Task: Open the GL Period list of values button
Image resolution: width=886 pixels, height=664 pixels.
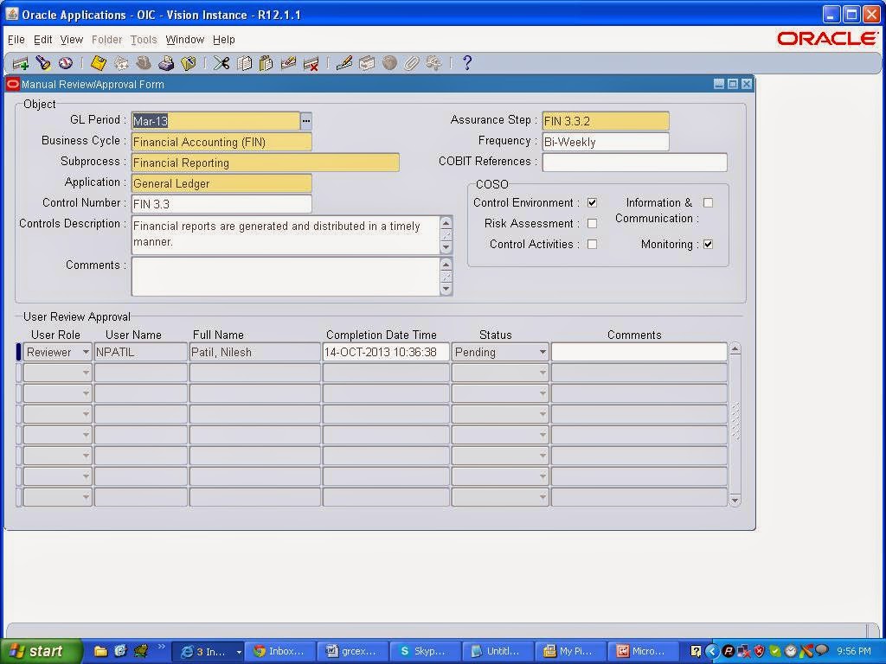Action: [x=306, y=121]
